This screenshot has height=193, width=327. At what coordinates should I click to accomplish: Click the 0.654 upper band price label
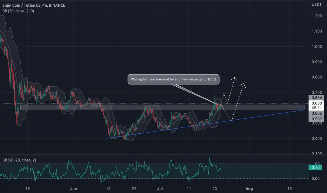pyautogui.click(x=316, y=98)
